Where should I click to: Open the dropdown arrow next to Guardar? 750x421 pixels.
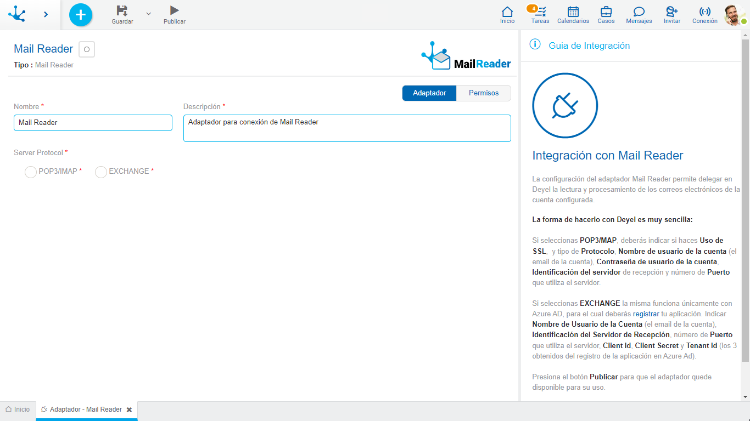coord(148,13)
